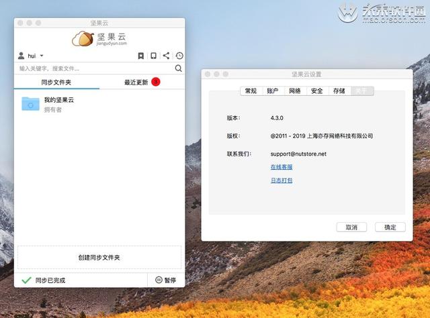Click 创建同步文件夹 button

click(99, 257)
